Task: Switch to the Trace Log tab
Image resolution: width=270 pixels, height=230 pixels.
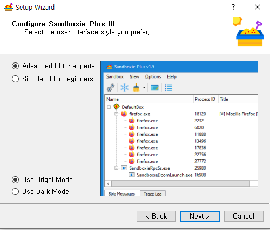Action: (x=153, y=194)
